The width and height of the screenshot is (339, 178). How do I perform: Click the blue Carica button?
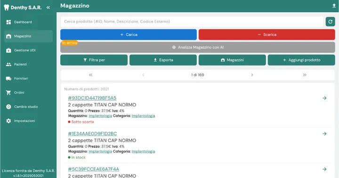[x=129, y=34]
